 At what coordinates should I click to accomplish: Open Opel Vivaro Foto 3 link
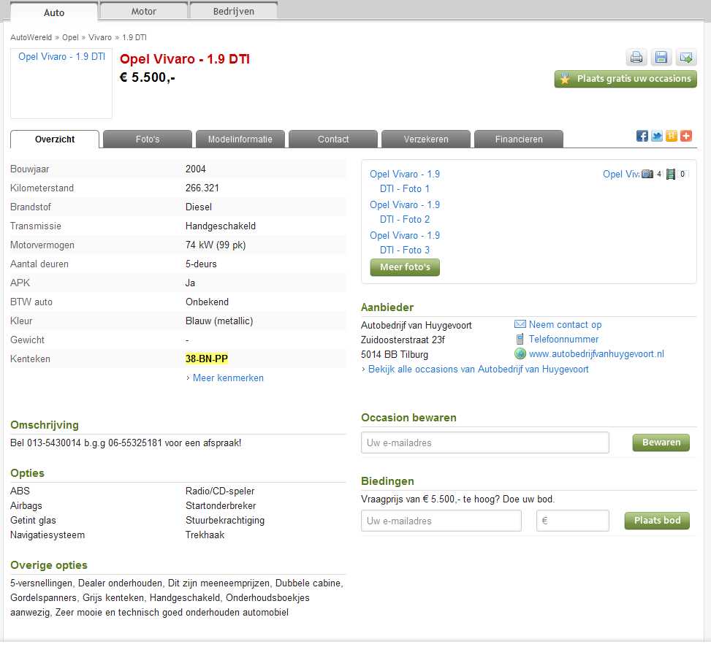click(x=405, y=243)
